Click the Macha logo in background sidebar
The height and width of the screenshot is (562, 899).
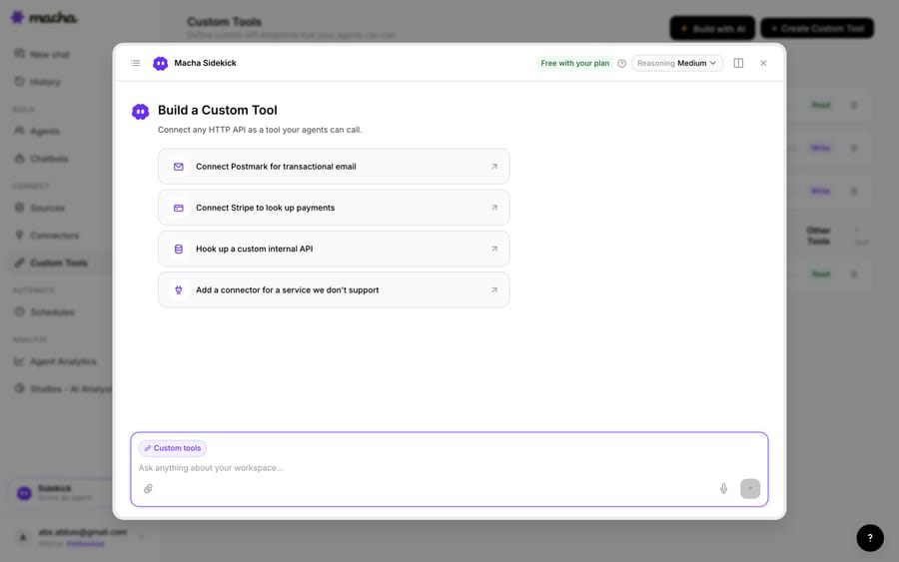(x=44, y=18)
